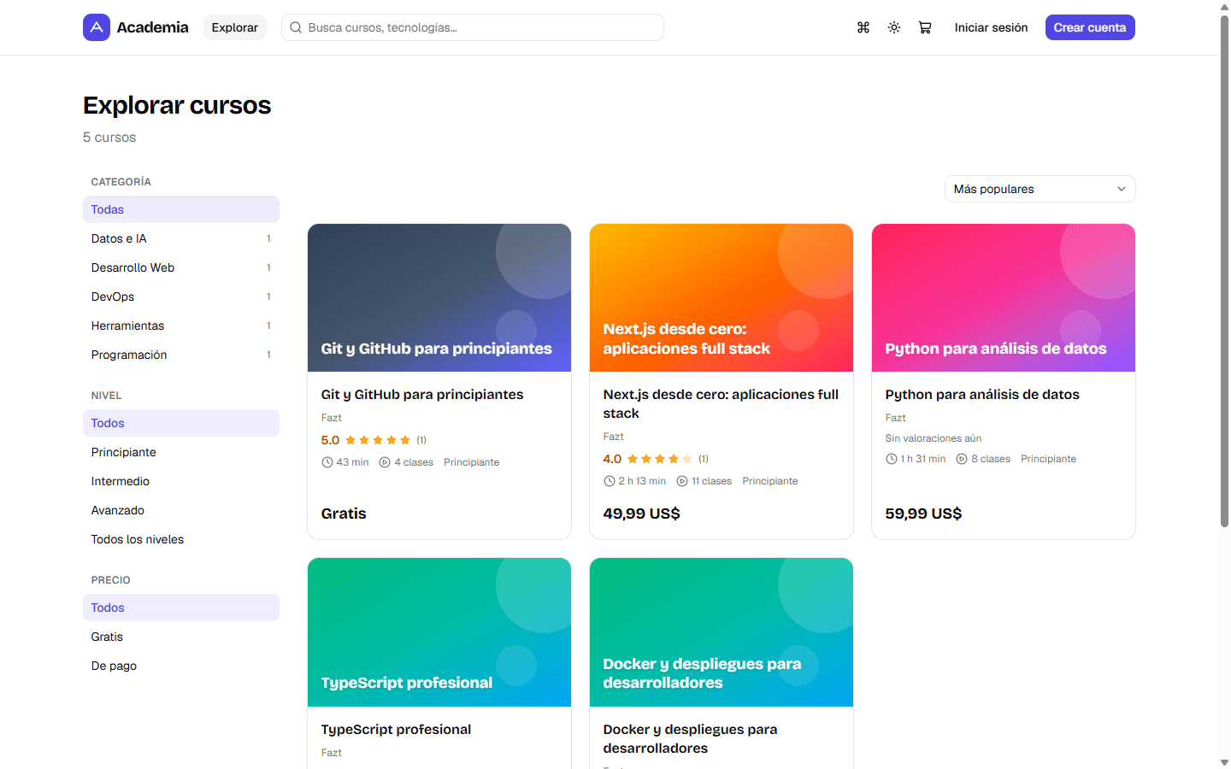Open the Explorar page
The image size is (1231, 769).
tap(235, 27)
